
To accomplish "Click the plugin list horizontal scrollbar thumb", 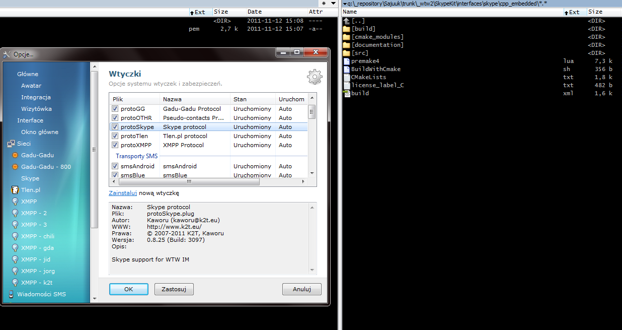I will pos(189,182).
